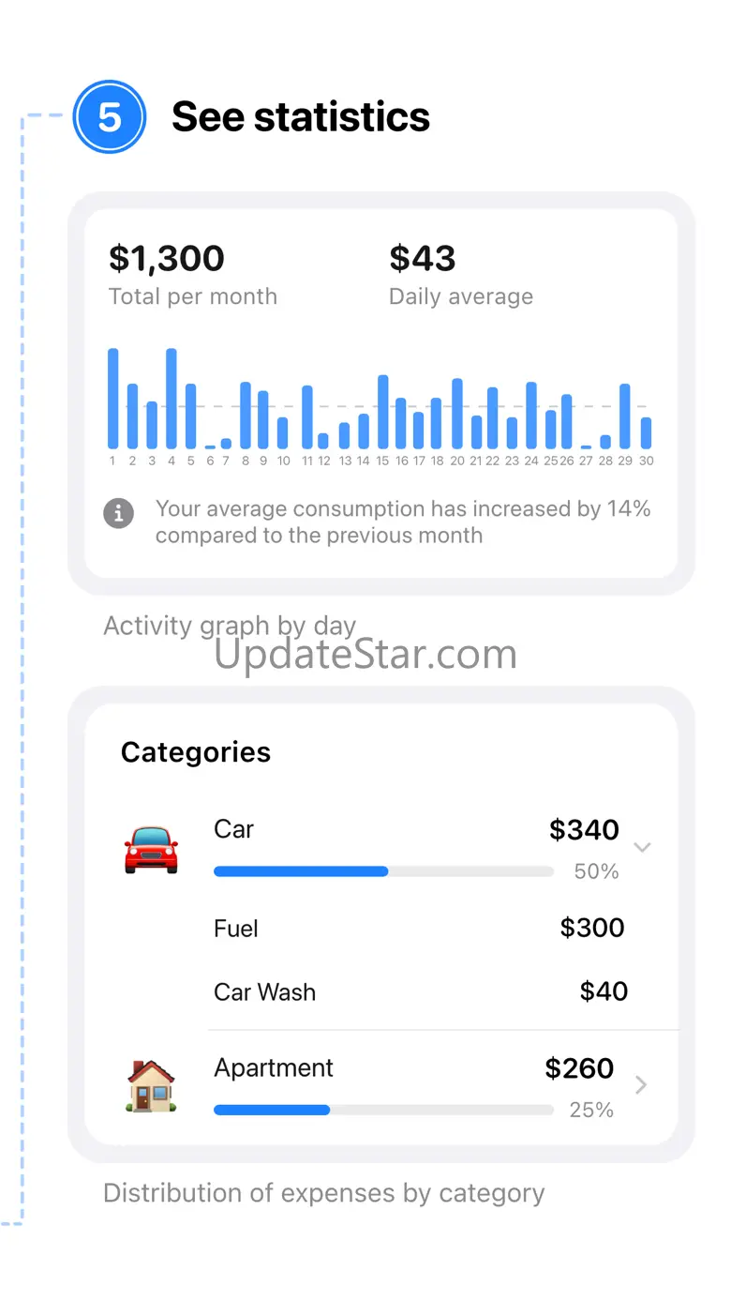
Task: Collapse the Car category chevron
Action: click(642, 847)
